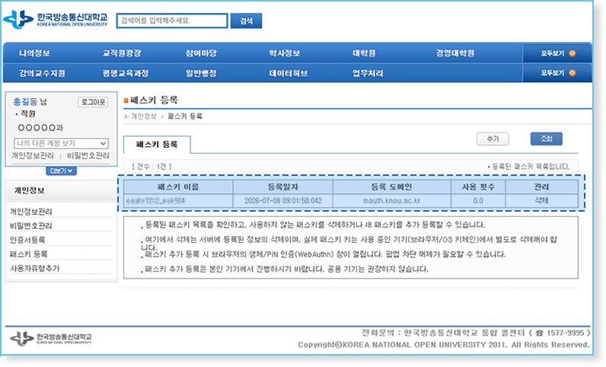Open the 교직원광장 menu
The height and width of the screenshot is (367, 606).
(x=122, y=53)
